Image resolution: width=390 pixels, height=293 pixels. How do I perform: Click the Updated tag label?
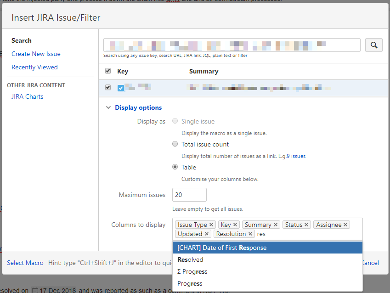tap(190, 234)
